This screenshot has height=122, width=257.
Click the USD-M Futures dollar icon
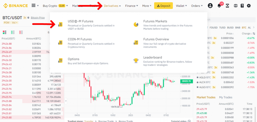tap(60, 25)
